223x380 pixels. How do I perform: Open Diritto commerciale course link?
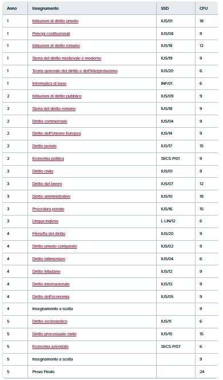pyautogui.click(x=50, y=122)
